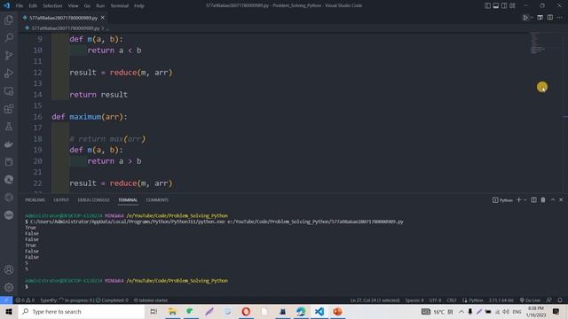Screen dimensions: 568x319
Task: Kill terminal with trash icon
Action: pos(543,199)
